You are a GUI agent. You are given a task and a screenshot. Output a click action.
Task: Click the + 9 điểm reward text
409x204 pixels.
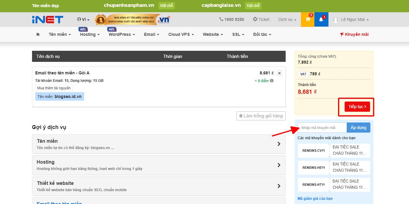click(x=262, y=81)
